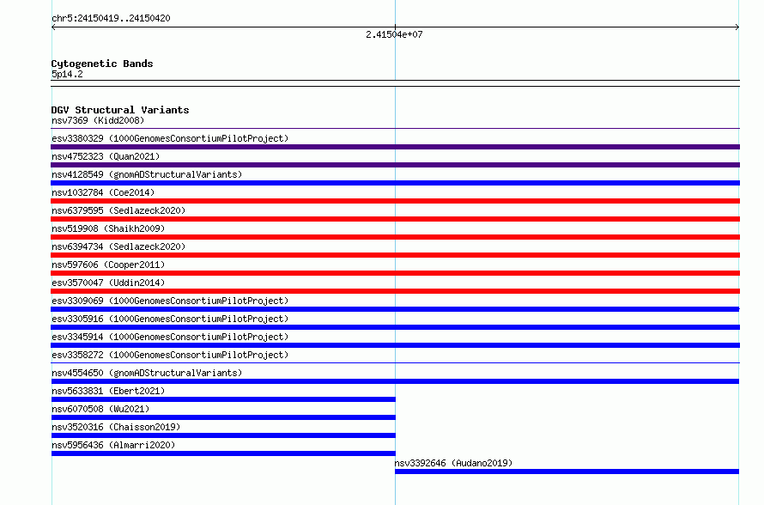Screen dimensions: 764x505
Task: Click the 2.41504e+07 ruler tick label
Action: pos(394,34)
